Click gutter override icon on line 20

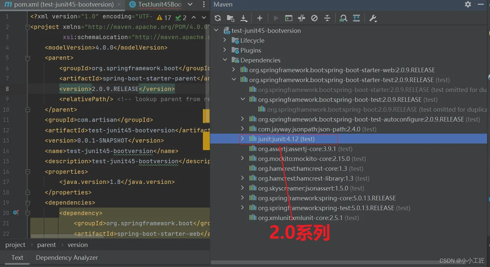(x=15, y=212)
